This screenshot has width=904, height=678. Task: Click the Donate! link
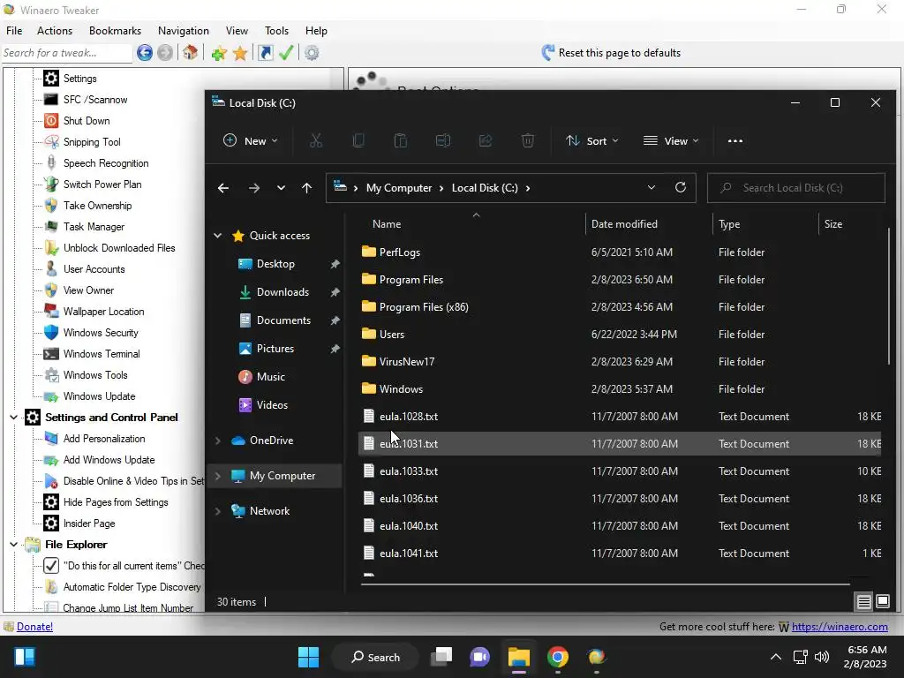34,627
